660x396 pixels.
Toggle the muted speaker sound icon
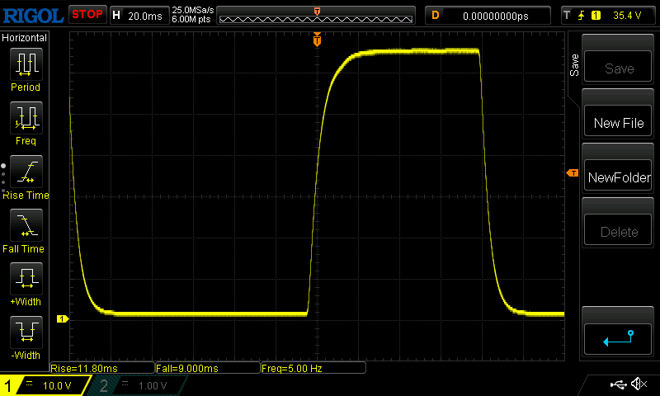pyautogui.click(x=639, y=384)
